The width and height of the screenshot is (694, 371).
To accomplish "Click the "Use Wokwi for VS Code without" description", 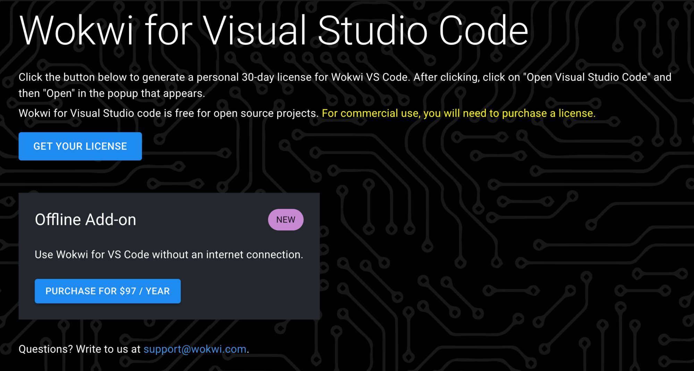I will [111, 255].
